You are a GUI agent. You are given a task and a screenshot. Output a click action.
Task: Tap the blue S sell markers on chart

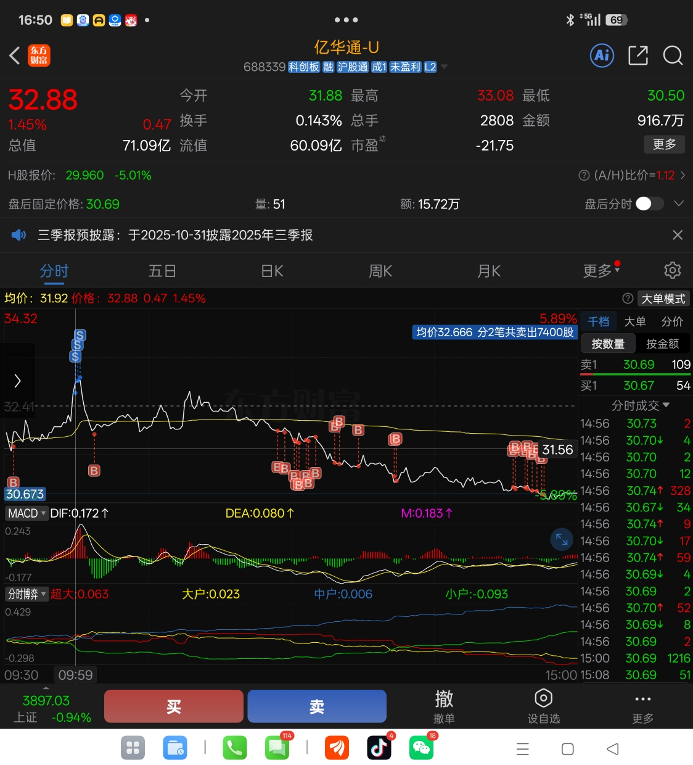pos(78,345)
